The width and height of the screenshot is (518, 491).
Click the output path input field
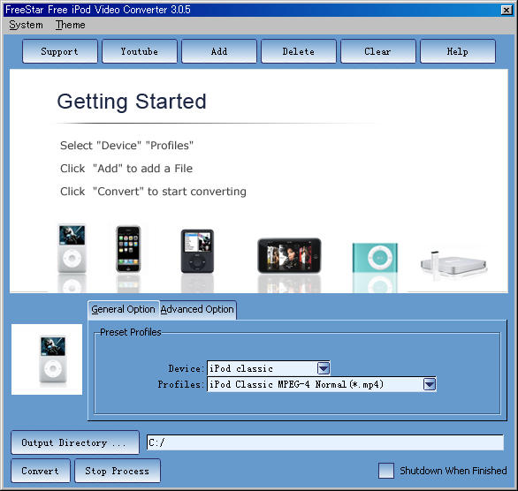tap(325, 442)
